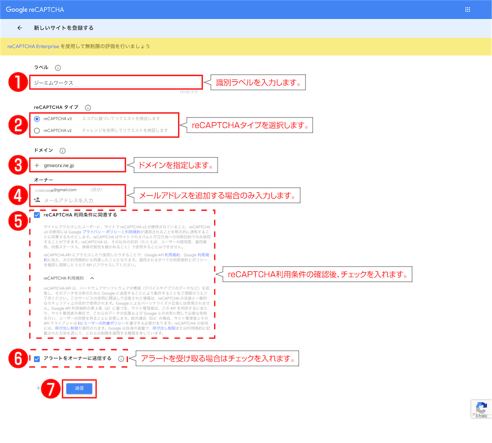Open the reCAPTCHA Enterprise link in the banner

point(33,47)
